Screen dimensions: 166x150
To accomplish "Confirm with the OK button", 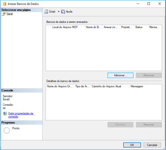I will [x=132, y=145].
